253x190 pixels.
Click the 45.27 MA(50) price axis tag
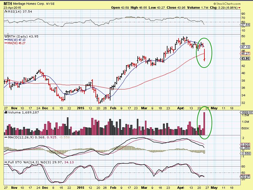(245, 54)
